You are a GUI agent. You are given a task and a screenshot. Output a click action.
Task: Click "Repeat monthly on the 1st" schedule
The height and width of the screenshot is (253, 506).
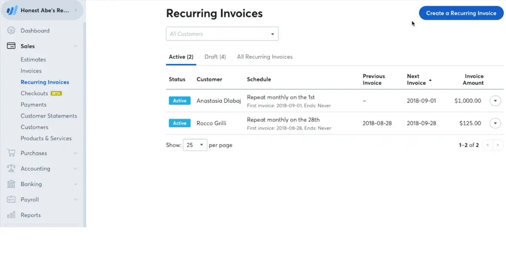click(281, 97)
